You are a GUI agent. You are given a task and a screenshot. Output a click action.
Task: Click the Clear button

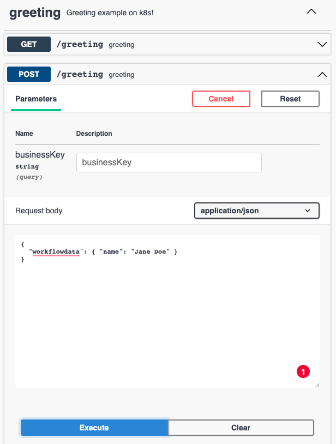pos(241,428)
